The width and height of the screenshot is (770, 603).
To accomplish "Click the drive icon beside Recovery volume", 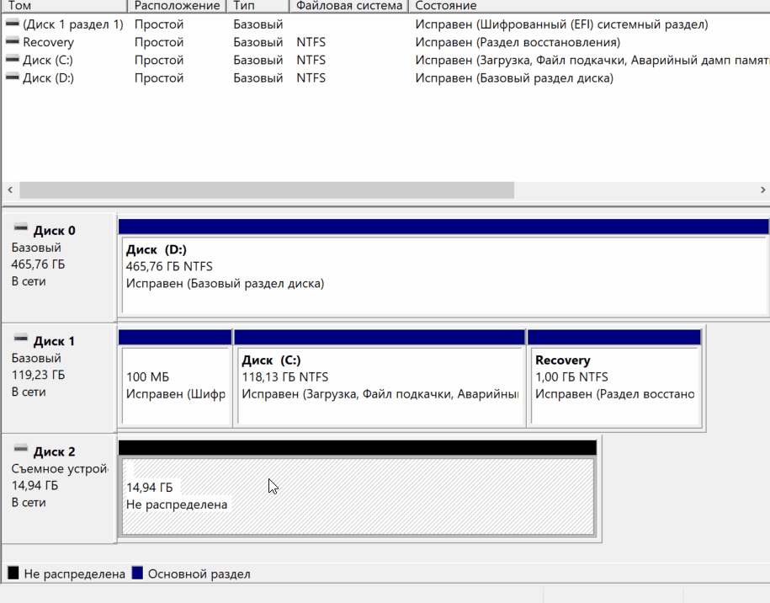I will tap(13, 42).
